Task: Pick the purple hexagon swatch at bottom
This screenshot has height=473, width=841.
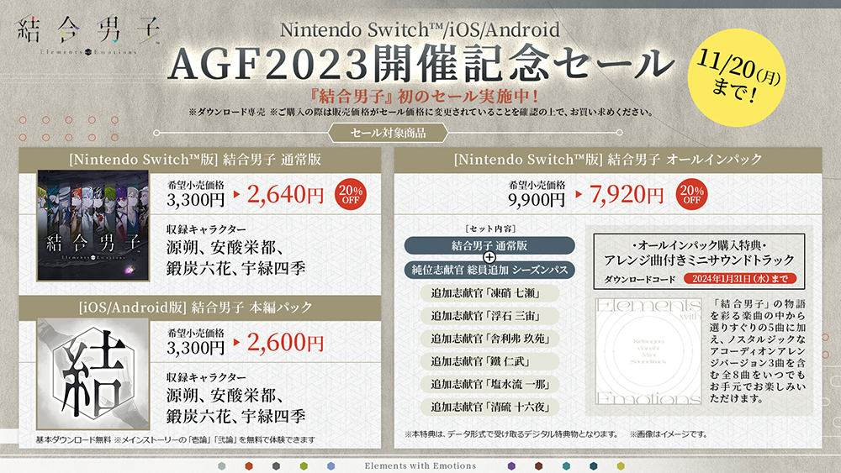Action: [511, 466]
